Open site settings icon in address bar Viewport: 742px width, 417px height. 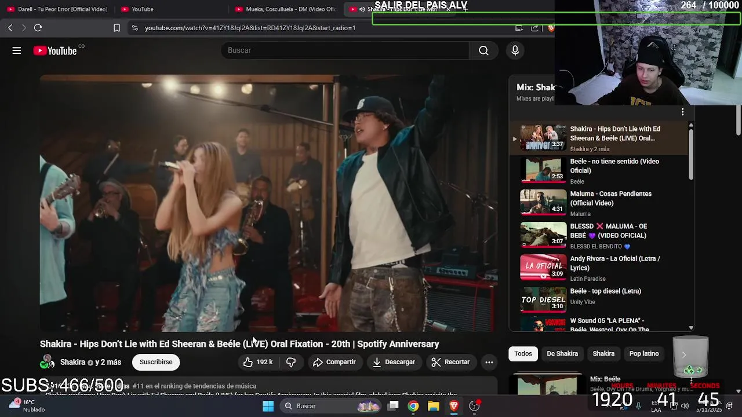pyautogui.click(x=134, y=28)
